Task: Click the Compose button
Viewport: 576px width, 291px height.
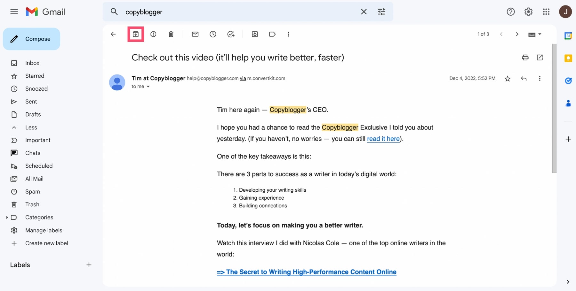Action: [x=31, y=39]
